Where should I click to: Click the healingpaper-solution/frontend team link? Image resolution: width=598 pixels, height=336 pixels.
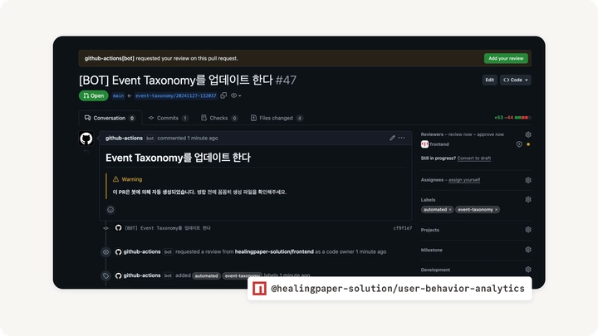pos(274,252)
